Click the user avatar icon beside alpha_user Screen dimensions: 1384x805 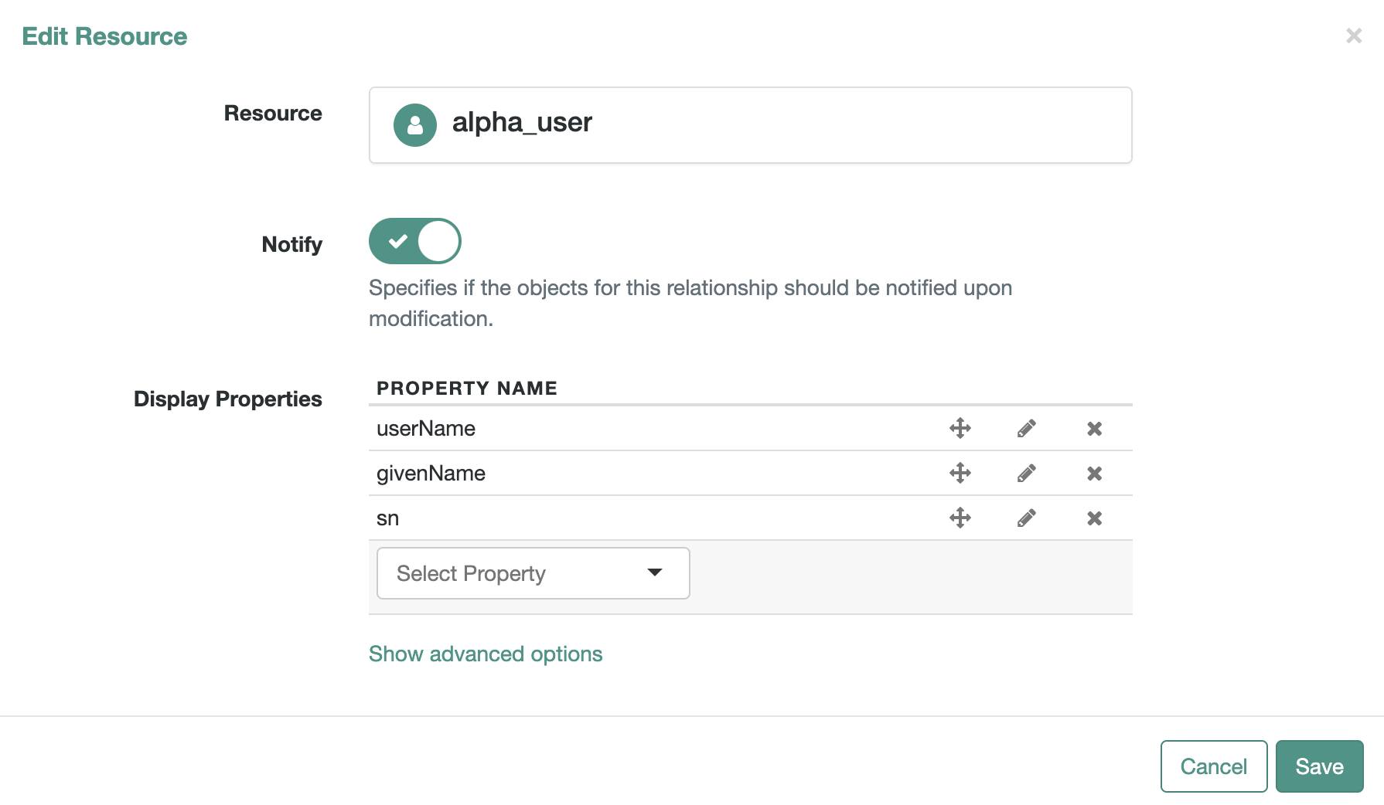point(415,124)
